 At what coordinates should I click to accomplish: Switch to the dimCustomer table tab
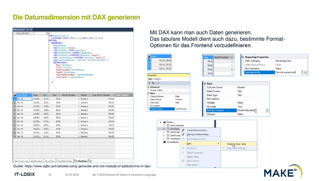(21, 161)
